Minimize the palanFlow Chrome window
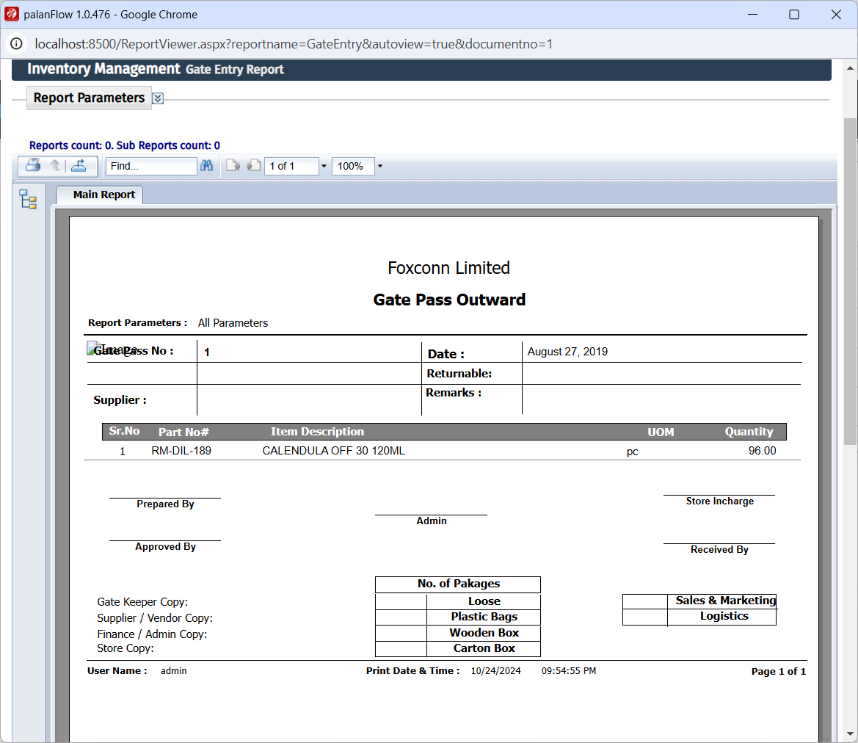The image size is (858, 743). [752, 14]
